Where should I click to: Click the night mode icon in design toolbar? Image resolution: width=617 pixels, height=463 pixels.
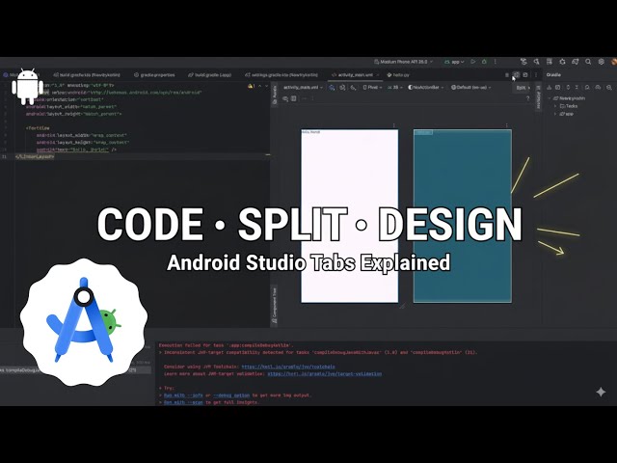point(354,88)
